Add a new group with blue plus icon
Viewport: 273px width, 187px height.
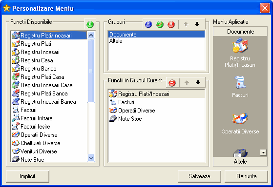click(x=148, y=24)
